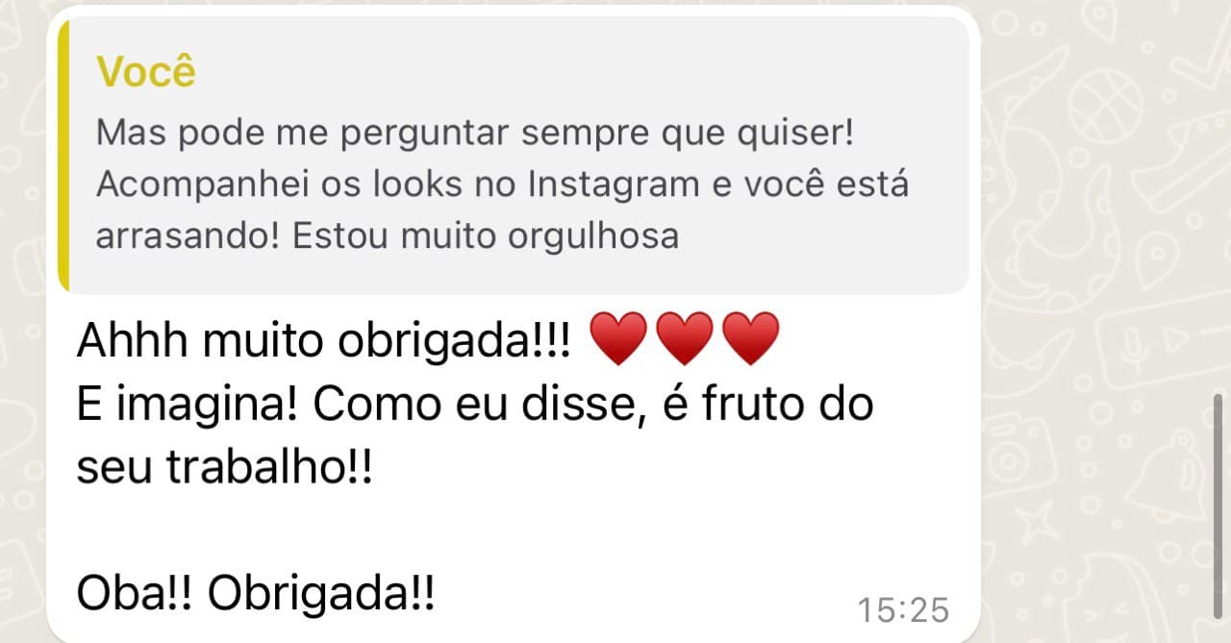Viewport: 1231px width, 643px height.
Task: Click the word "Instagram" in quoted text
Action: pos(614,185)
